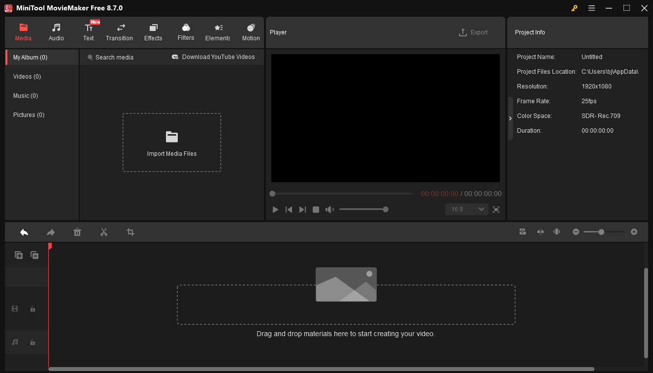Zoom in the timeline plus button

(x=634, y=231)
